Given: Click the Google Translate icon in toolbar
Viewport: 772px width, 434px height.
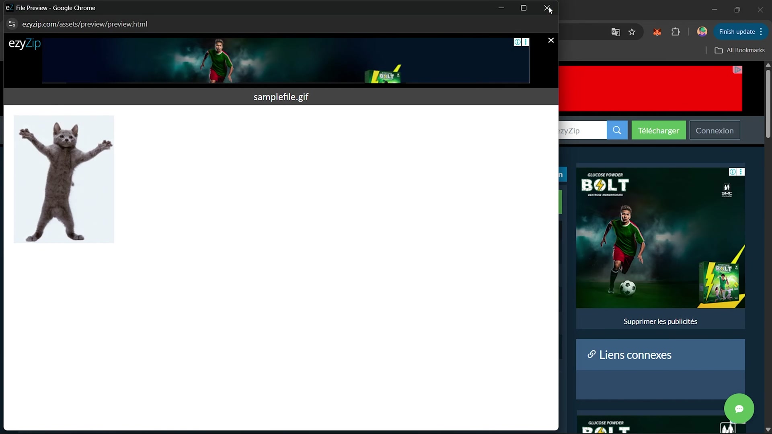Looking at the screenshot, I should click(615, 32).
